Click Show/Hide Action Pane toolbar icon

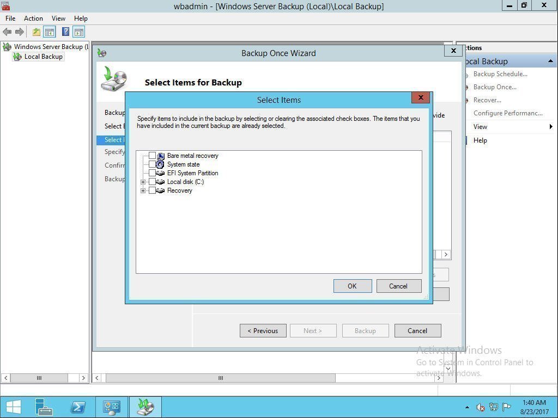78,32
